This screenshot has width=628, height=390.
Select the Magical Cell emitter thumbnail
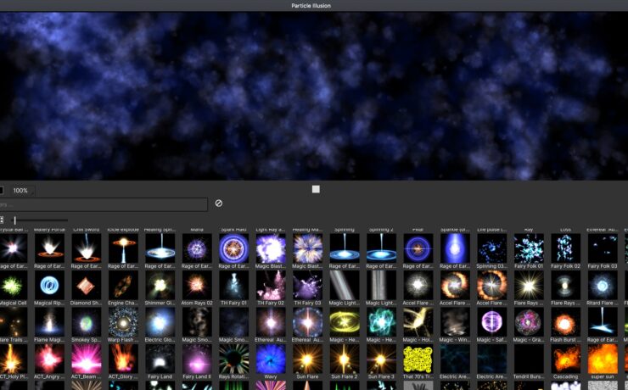tap(13, 286)
